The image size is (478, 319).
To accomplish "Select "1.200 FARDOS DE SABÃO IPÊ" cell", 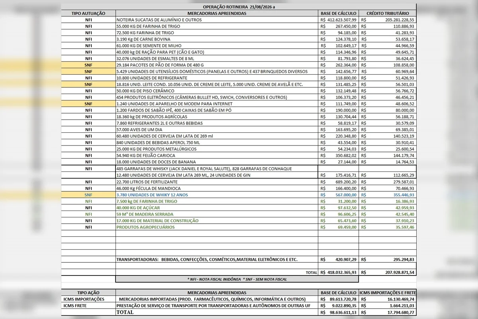I will [217, 110].
